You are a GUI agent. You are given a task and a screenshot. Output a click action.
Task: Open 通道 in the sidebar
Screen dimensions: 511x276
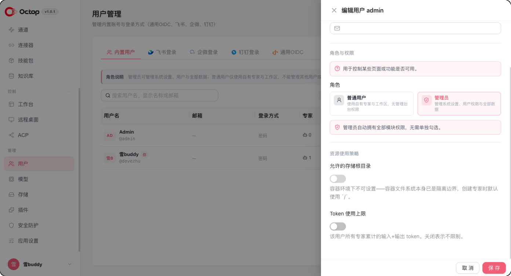click(39, 30)
